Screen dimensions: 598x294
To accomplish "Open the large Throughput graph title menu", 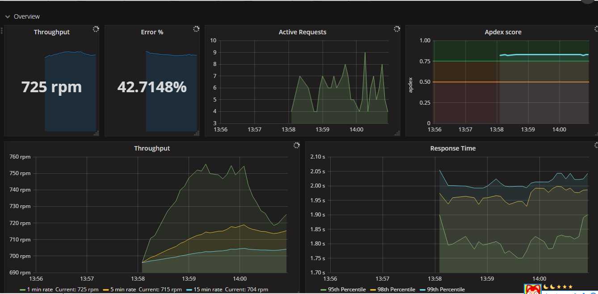I will click(152, 148).
